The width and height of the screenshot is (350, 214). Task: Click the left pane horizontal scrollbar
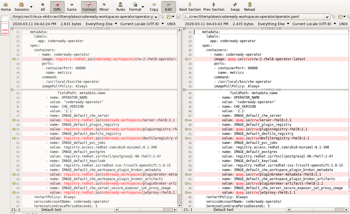point(146,210)
